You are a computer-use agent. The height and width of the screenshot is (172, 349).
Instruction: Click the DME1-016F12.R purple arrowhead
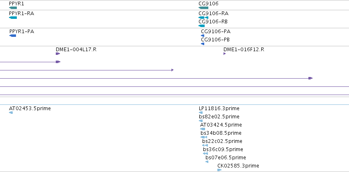pyautogui.click(x=225, y=54)
